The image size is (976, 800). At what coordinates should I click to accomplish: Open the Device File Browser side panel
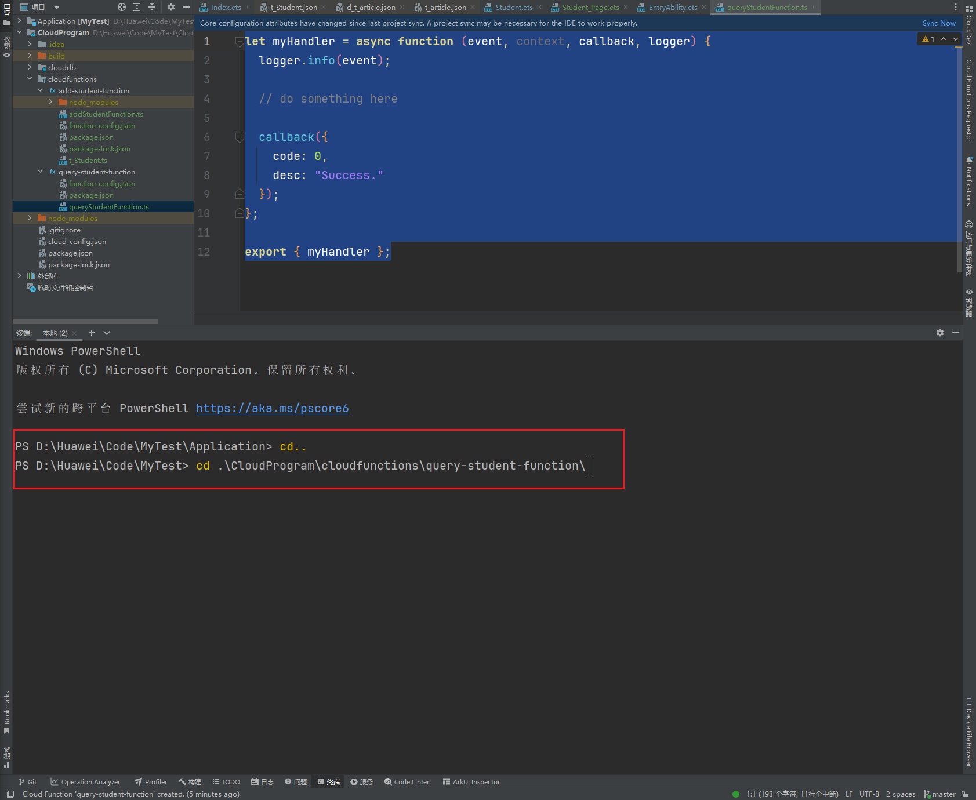pos(969,732)
